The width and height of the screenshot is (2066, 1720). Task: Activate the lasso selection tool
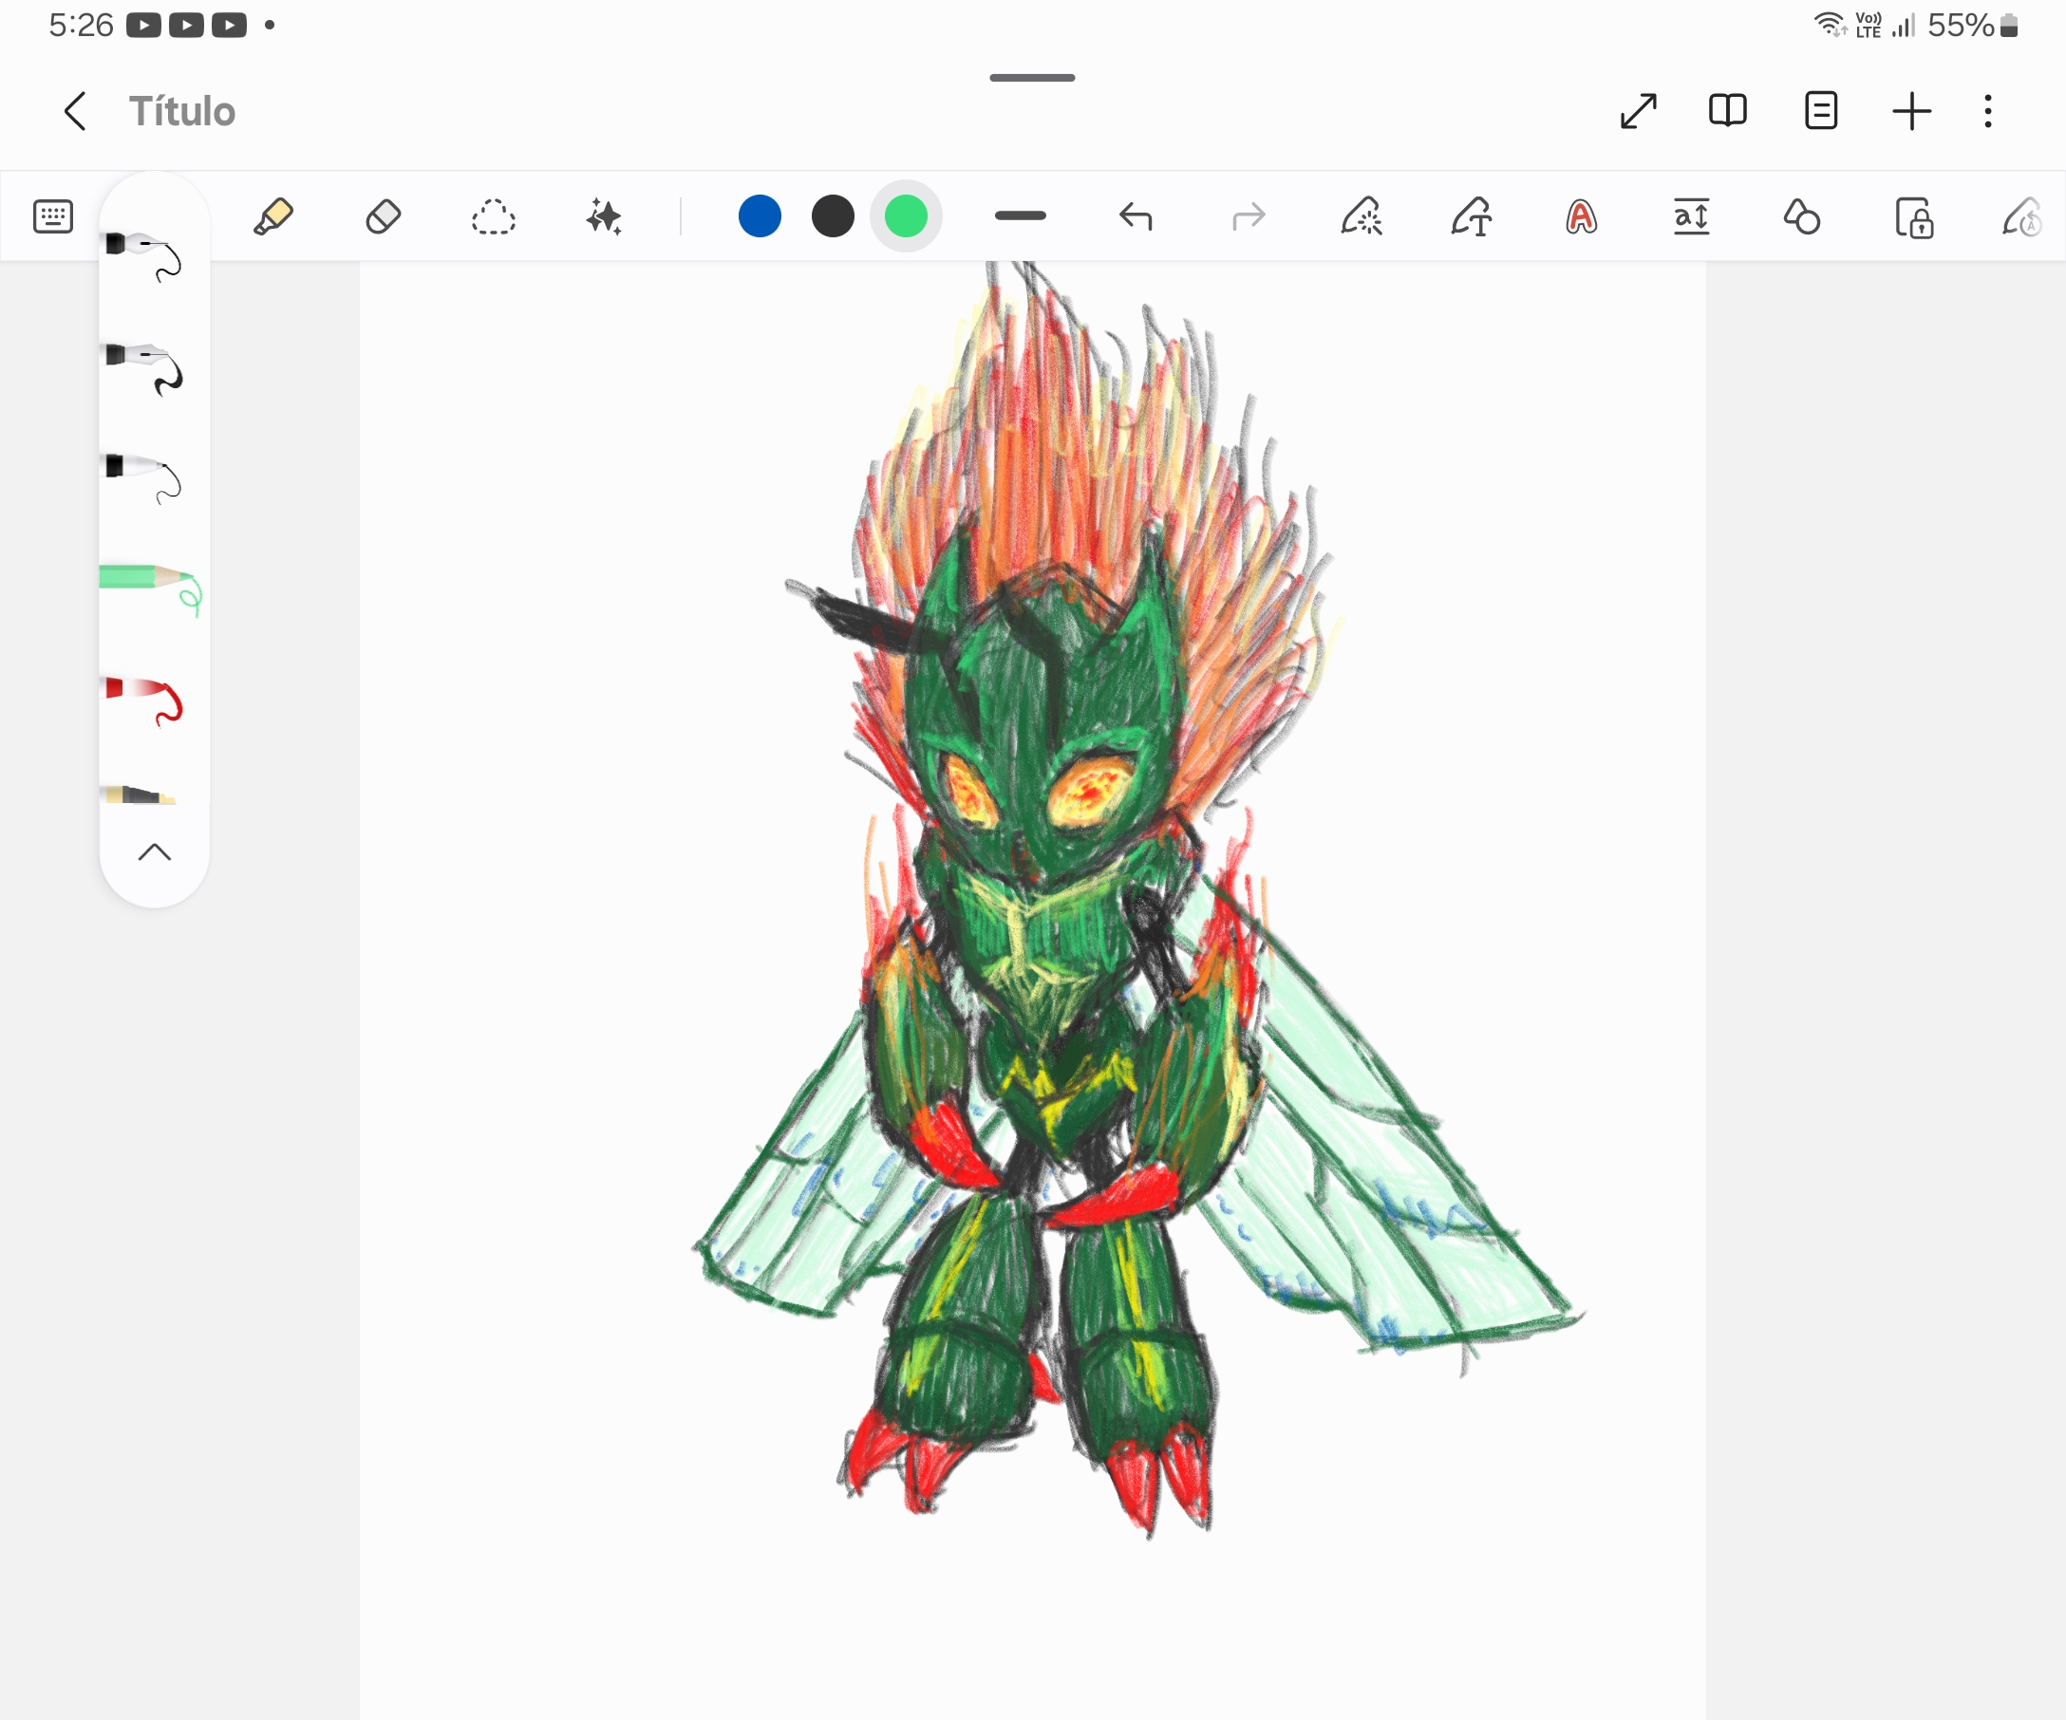pos(493,216)
